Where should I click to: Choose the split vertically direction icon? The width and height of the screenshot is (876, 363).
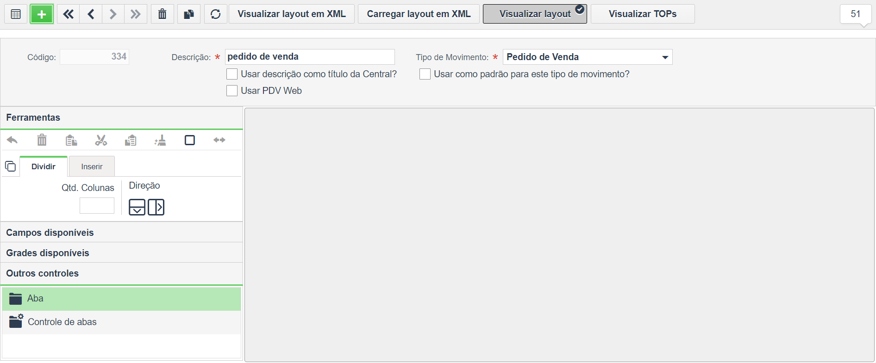pos(156,207)
